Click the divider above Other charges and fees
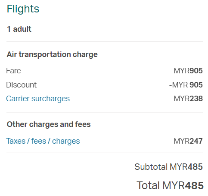208x196 pixels. click(105, 112)
